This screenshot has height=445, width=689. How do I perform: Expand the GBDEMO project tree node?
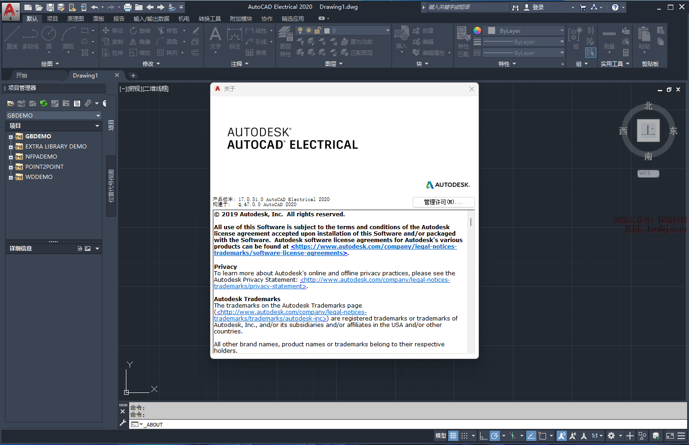click(11, 136)
